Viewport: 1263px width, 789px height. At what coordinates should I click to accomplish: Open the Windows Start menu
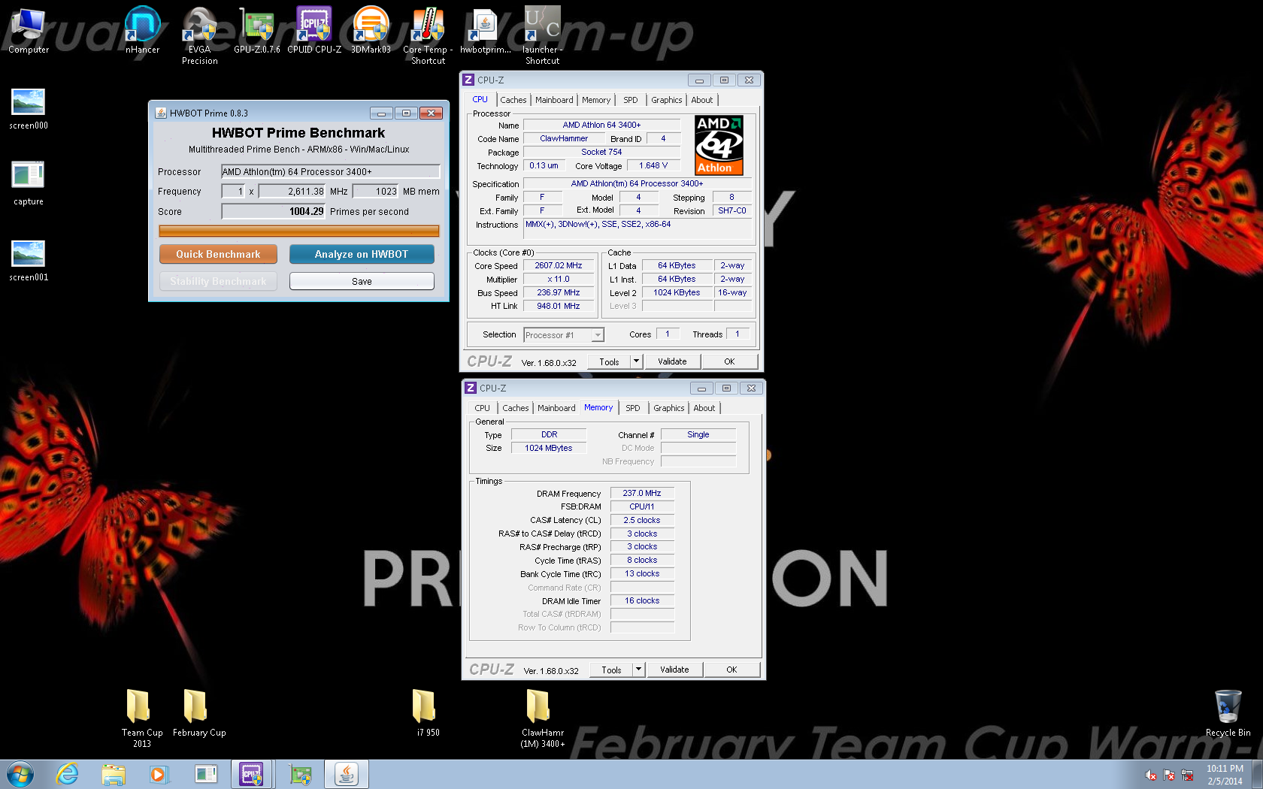pos(20,774)
